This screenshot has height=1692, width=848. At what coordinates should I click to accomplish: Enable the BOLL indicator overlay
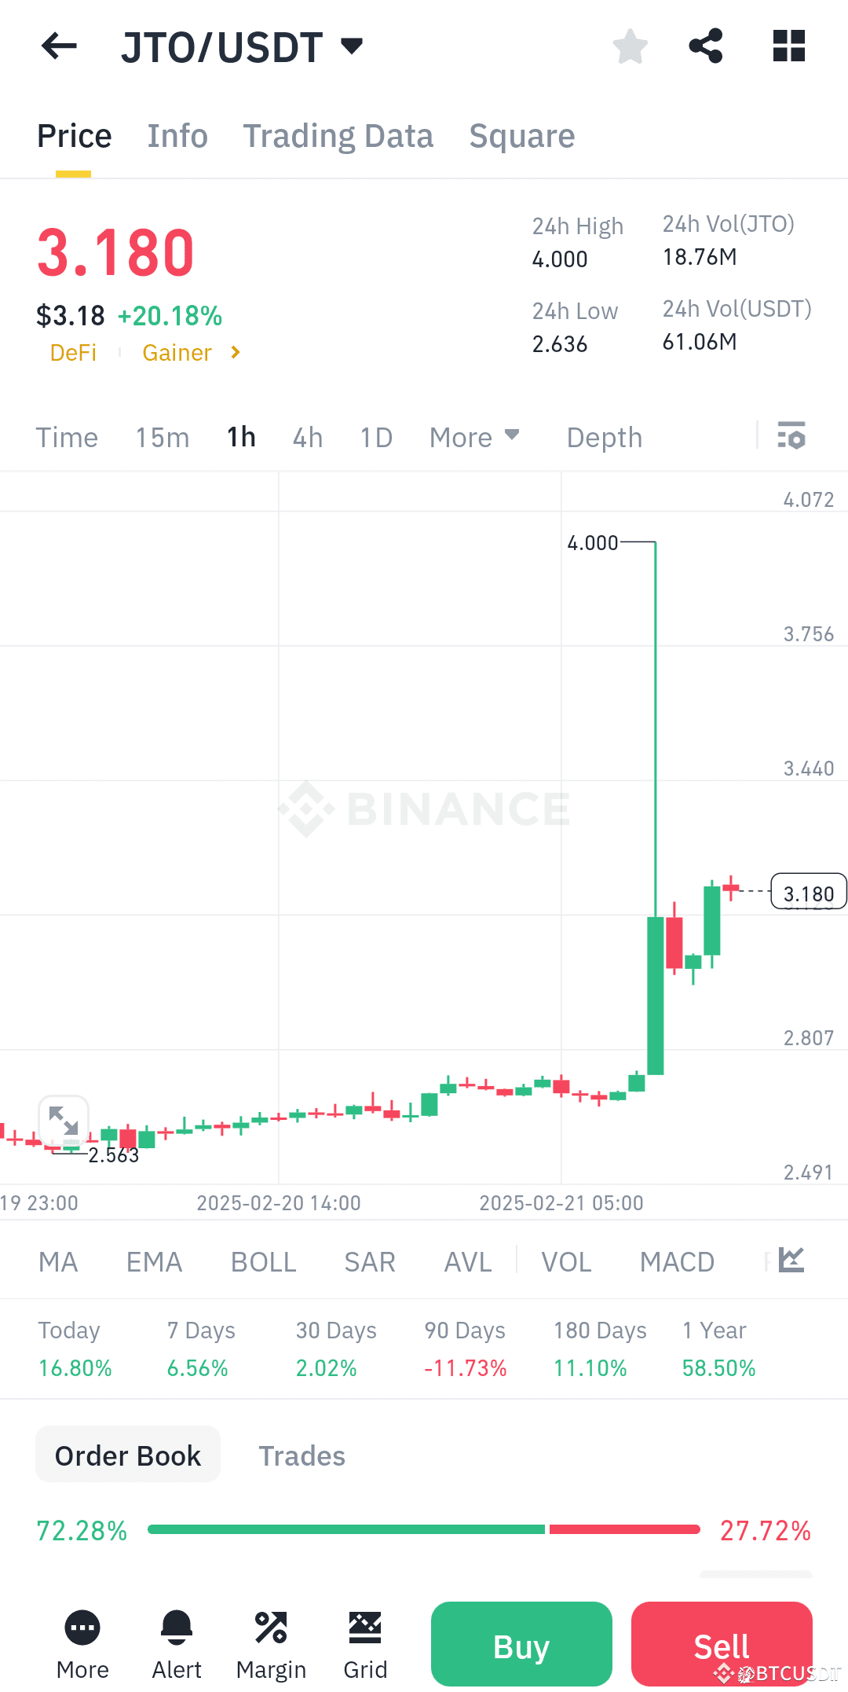pyautogui.click(x=263, y=1261)
